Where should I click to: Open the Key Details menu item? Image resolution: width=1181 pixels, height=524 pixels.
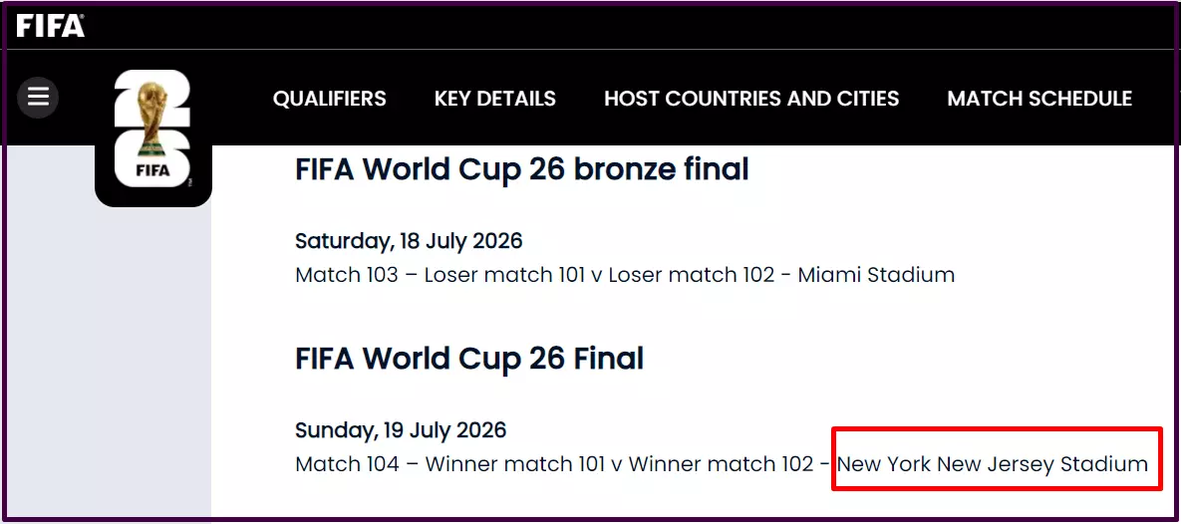[x=495, y=99]
